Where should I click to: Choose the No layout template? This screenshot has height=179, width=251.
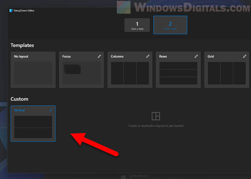33,70
